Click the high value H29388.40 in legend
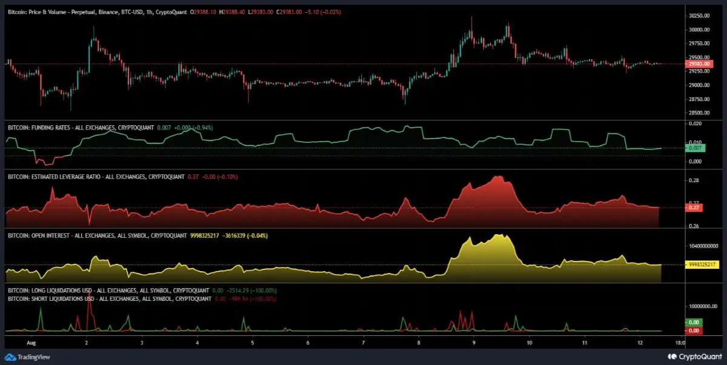 pyautogui.click(x=232, y=12)
